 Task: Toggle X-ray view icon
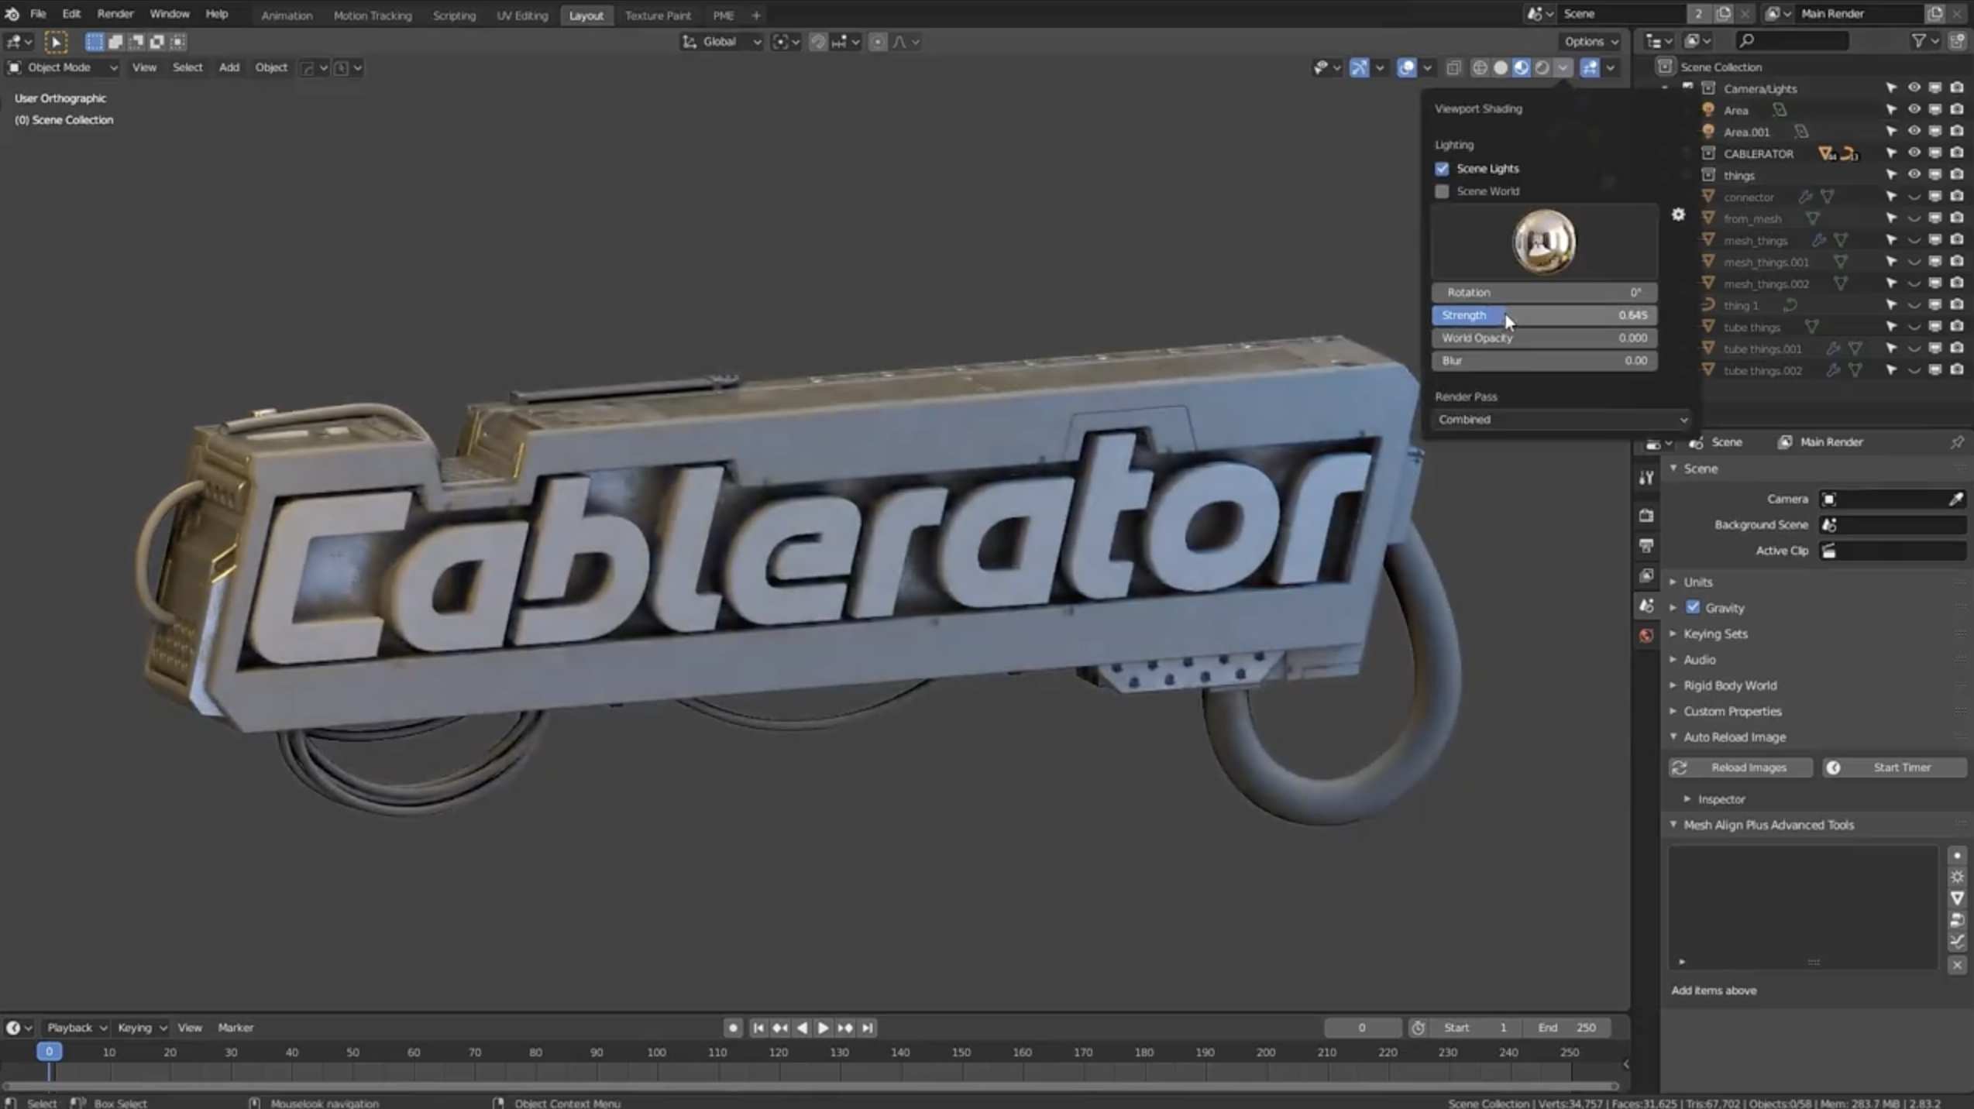[x=1453, y=68]
